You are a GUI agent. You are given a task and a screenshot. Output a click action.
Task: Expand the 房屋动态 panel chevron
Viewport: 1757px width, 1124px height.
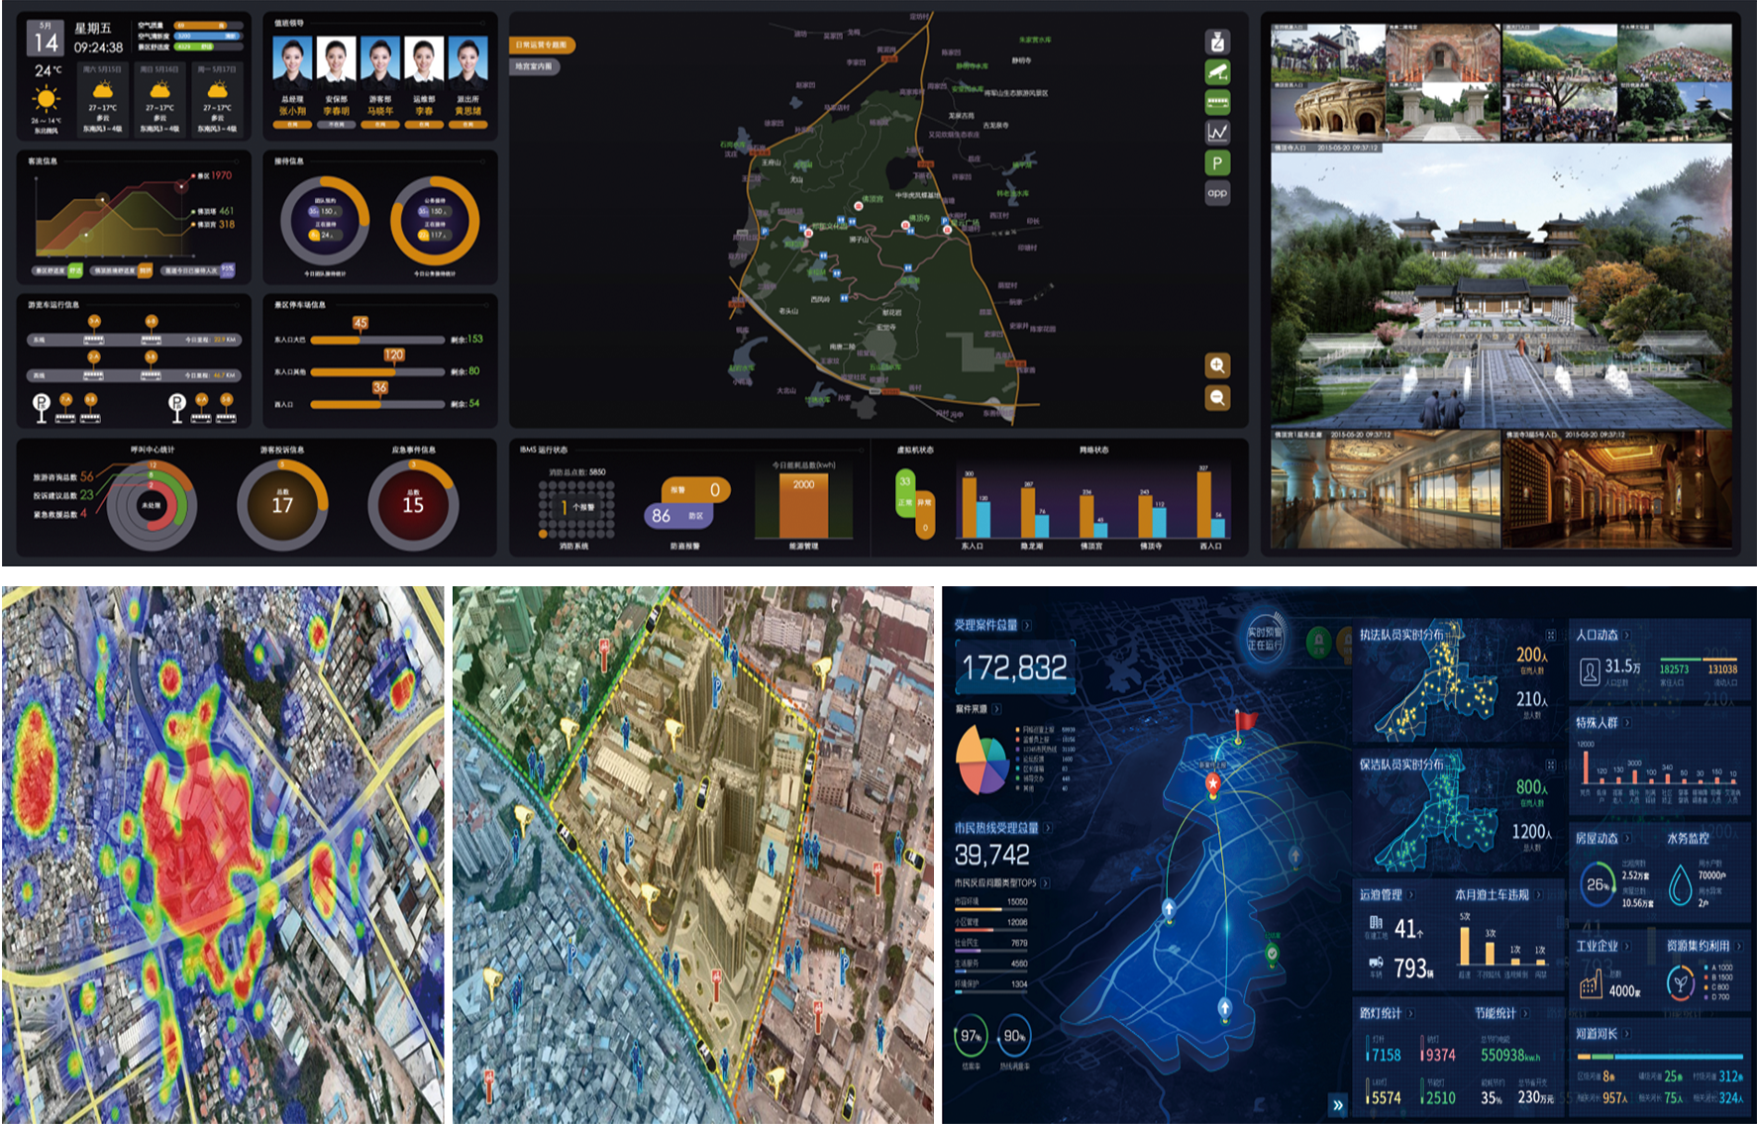coord(1626,838)
